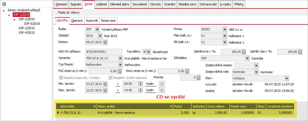Click the clock icon beside Max. termín
Viewport: 308px width, 121px height.
click(162, 91)
